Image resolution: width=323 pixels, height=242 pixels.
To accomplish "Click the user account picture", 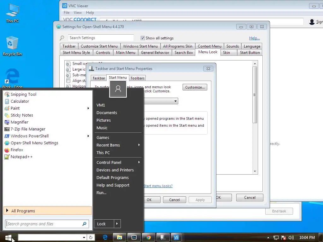I will 118,89.
